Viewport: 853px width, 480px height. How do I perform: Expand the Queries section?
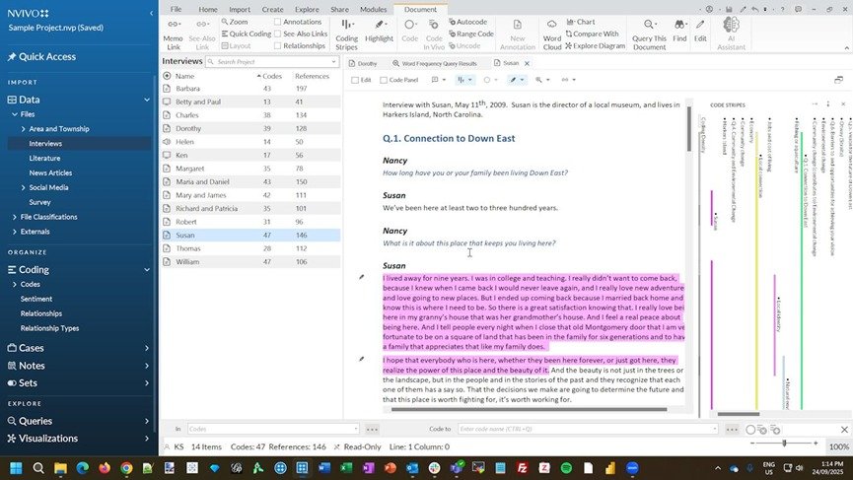[146, 421]
